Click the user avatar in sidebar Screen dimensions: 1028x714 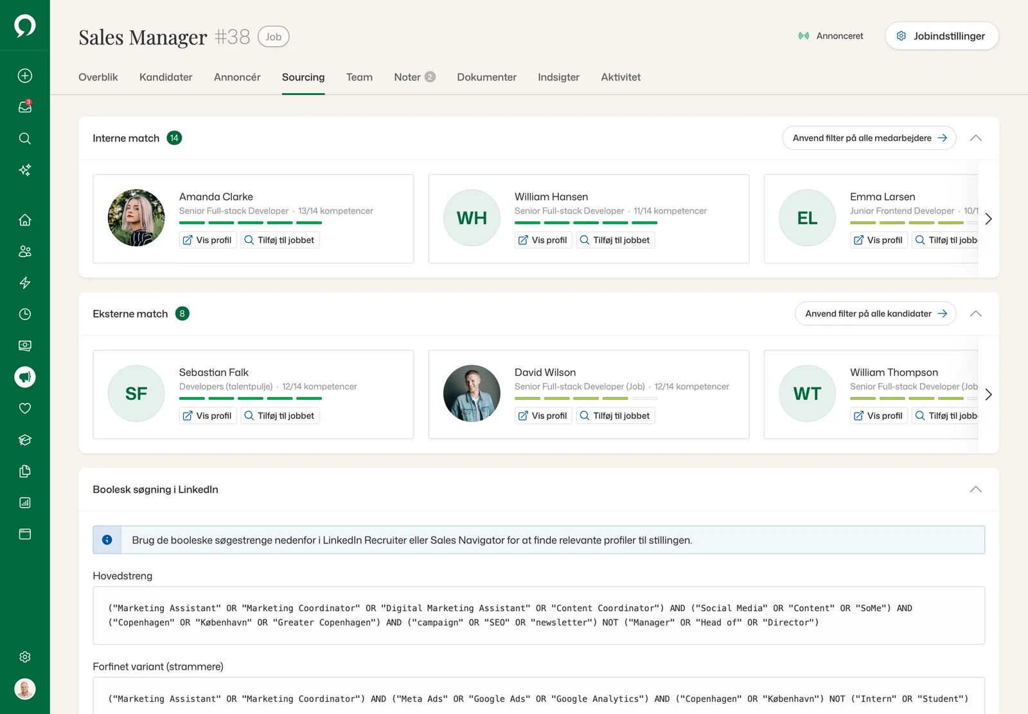pyautogui.click(x=25, y=689)
